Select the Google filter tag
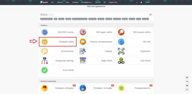 [68, 19]
